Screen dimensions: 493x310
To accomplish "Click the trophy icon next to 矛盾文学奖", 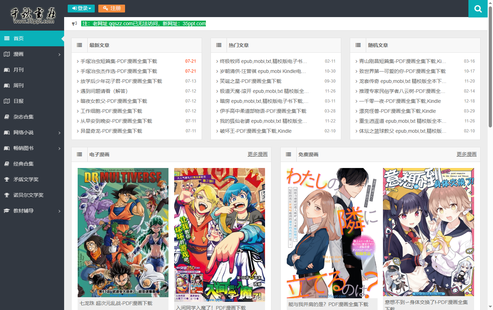I will pyautogui.click(x=7, y=179).
